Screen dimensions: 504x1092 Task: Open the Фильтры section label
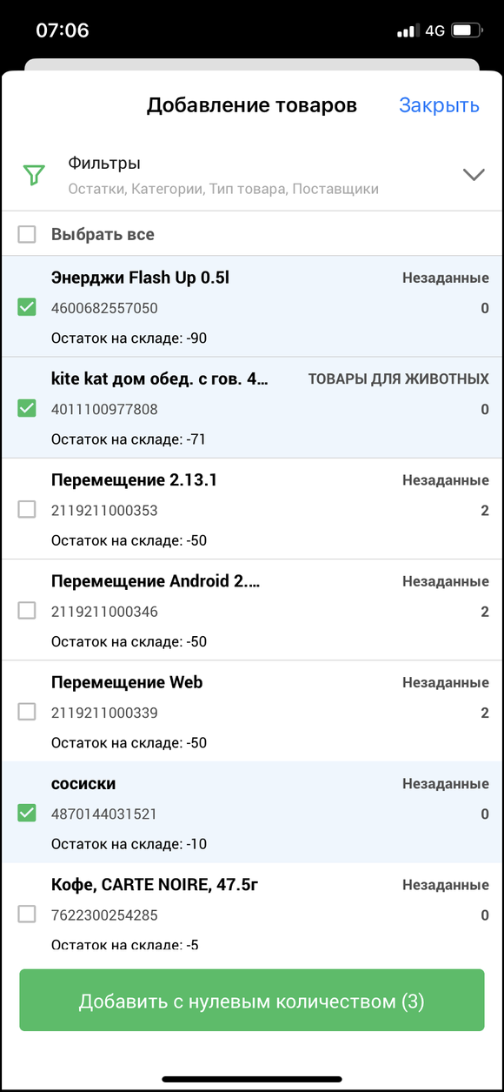(104, 164)
